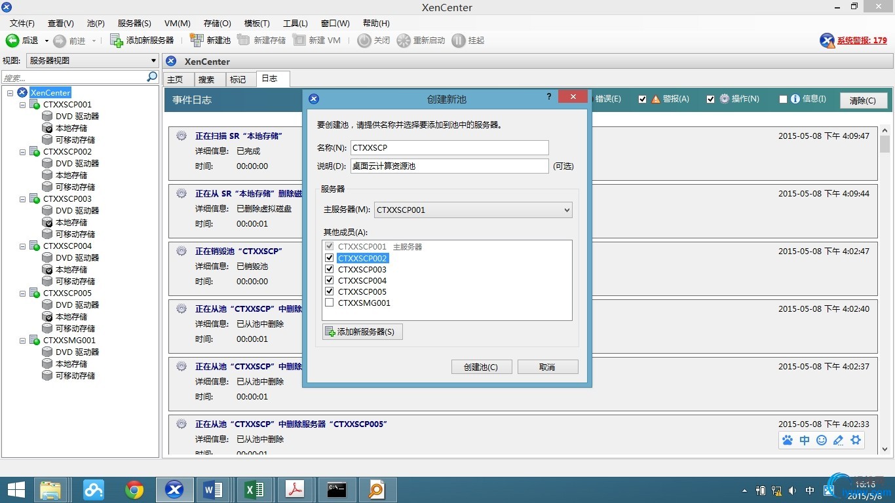Click the emoji face icon in IME toolbar
The image size is (895, 503).
(822, 440)
